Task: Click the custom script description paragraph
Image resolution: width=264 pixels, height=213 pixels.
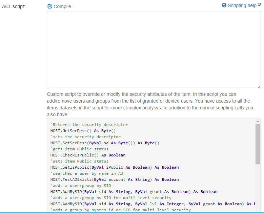Action: coord(148,104)
